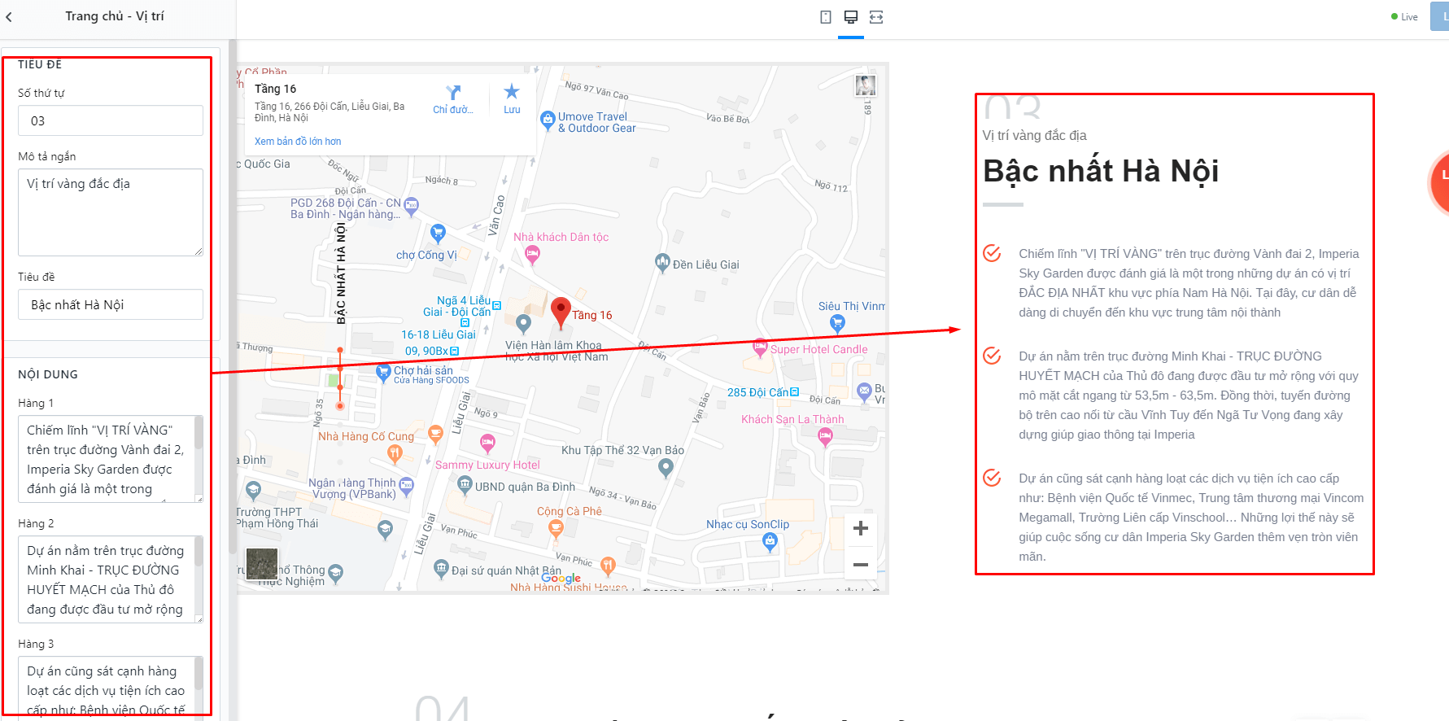This screenshot has width=1449, height=721.
Task: Zoom out on the map
Action: tap(861, 565)
